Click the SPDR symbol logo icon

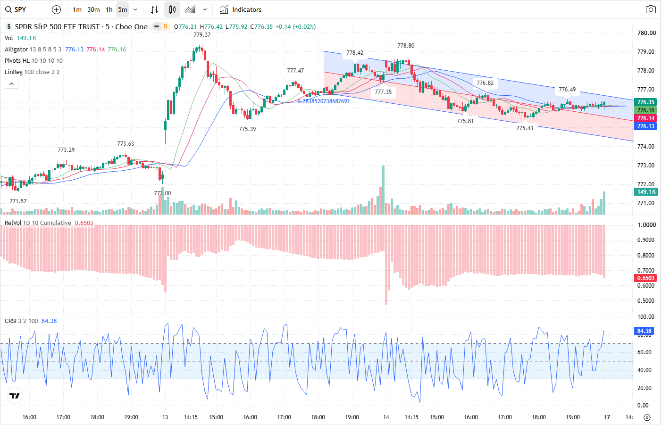(x=8, y=27)
